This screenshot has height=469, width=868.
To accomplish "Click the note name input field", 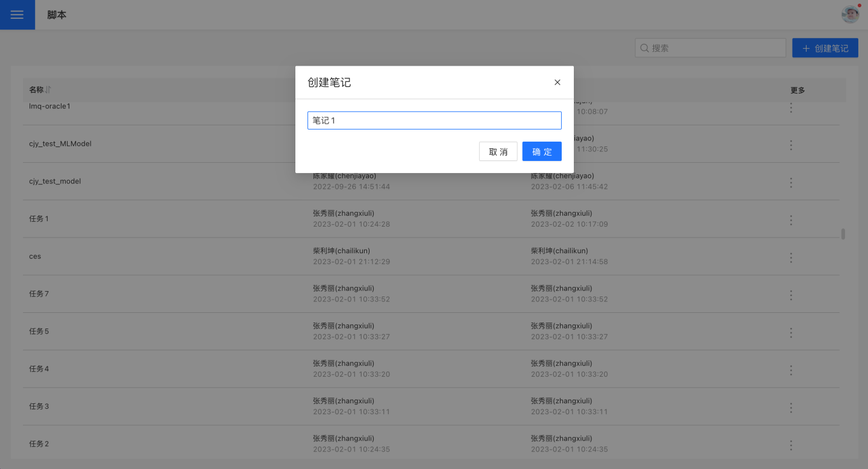I will (x=434, y=121).
